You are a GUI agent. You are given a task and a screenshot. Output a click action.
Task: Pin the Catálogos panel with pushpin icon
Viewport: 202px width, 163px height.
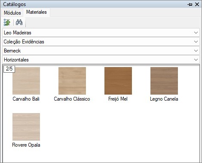tap(190, 4)
